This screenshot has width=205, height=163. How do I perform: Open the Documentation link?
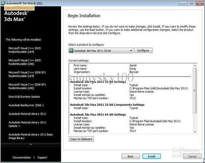click(x=22, y=157)
